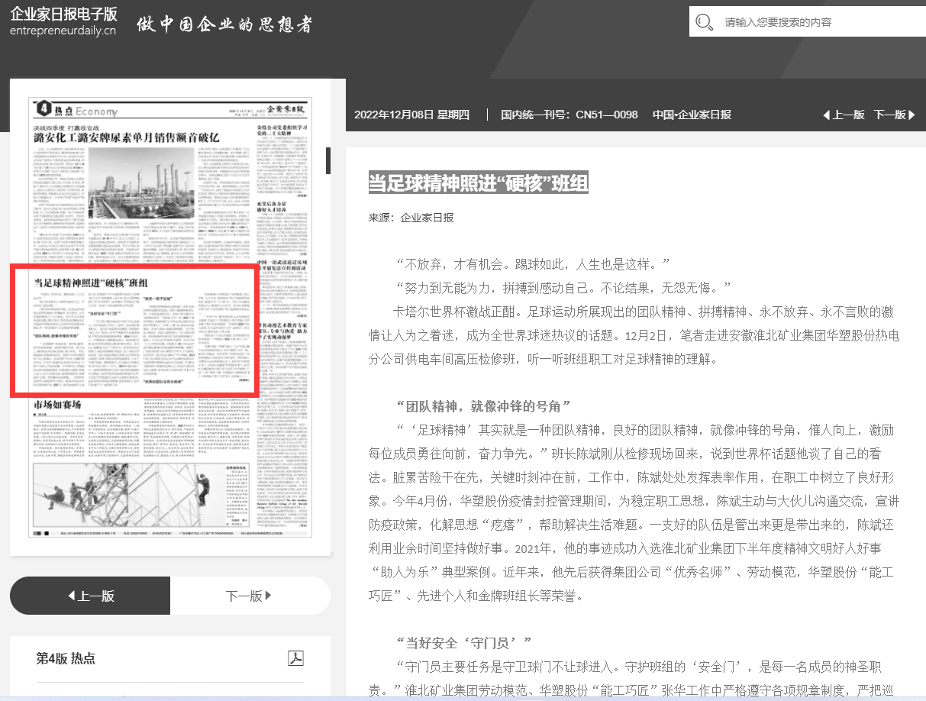Click the right arrow beside top 下一版

pyautogui.click(x=911, y=115)
